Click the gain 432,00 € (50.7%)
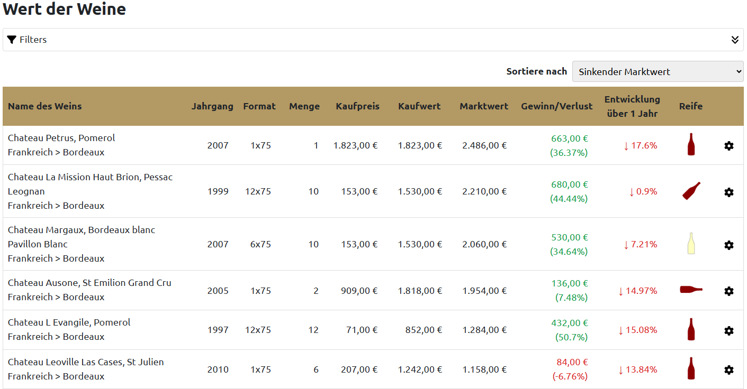 click(570, 330)
